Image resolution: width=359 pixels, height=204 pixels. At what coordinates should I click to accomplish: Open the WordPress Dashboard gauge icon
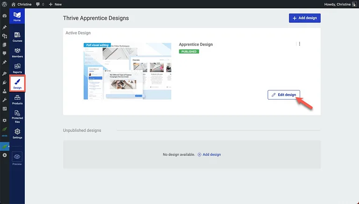[5, 16]
